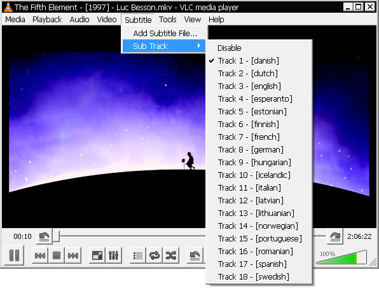The height and width of the screenshot is (291, 379).
Task: Skip to next media button
Action: coord(73,255)
